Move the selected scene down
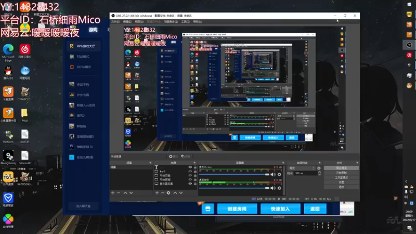Viewport: 416px width, 234px height. point(131,193)
